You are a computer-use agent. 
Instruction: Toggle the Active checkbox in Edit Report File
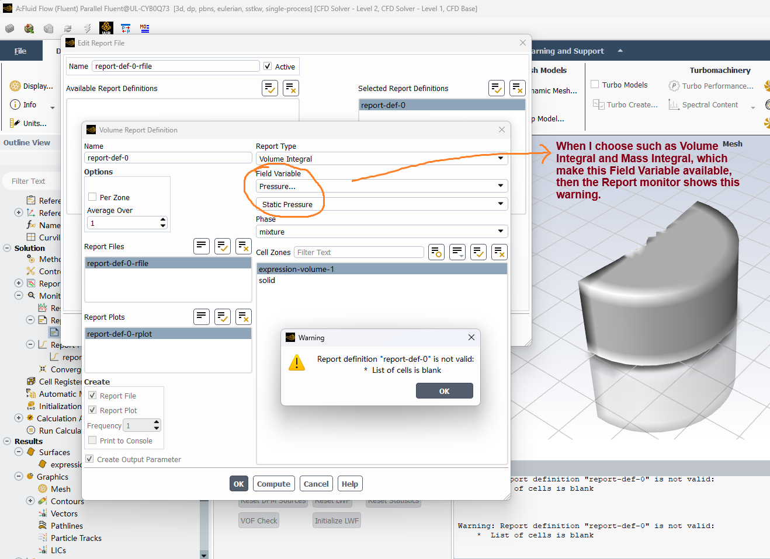pyautogui.click(x=268, y=67)
